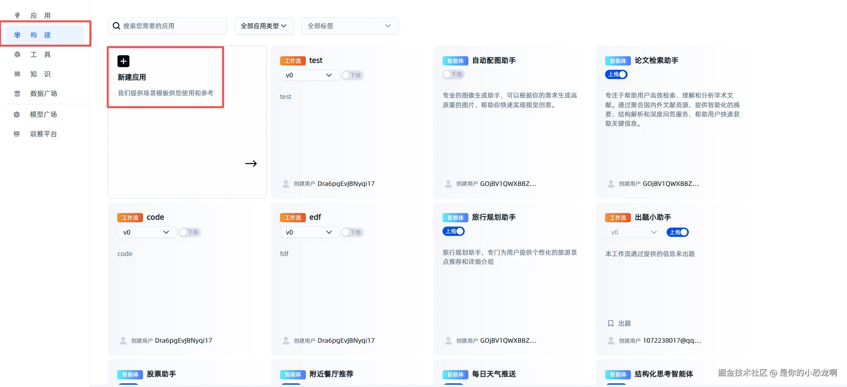Switch on the code workflow toggle
Image resolution: width=847 pixels, height=387 pixels.
[x=190, y=232]
